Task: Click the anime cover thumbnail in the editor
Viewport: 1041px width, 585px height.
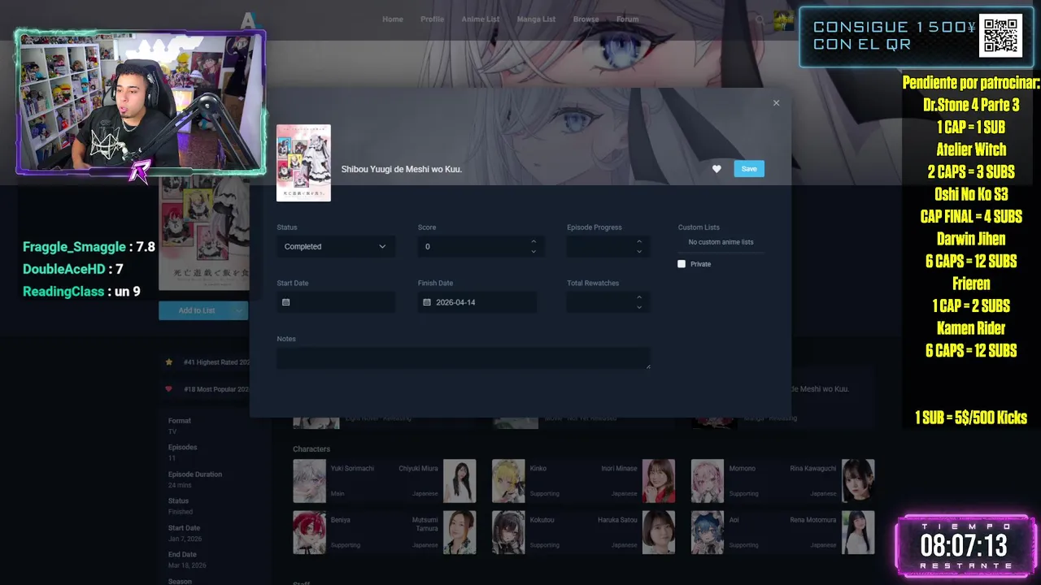Action: coord(303,162)
